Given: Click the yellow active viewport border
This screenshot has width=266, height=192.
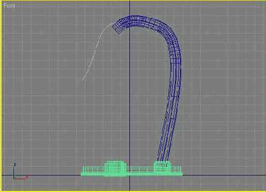Looking at the screenshot, I should point(1,96).
